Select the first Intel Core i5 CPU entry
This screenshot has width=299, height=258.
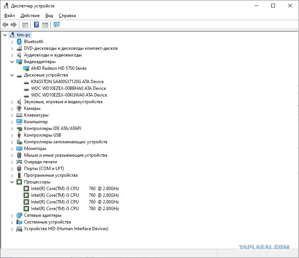click(x=75, y=189)
